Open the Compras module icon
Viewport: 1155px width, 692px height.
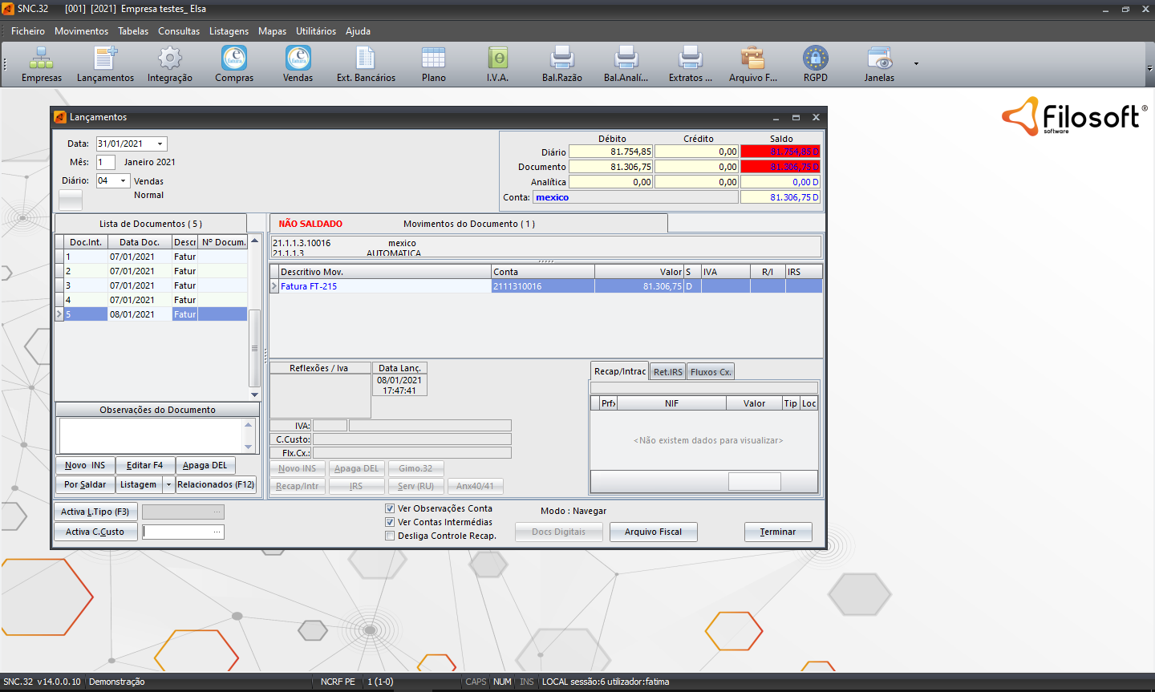pos(233,59)
